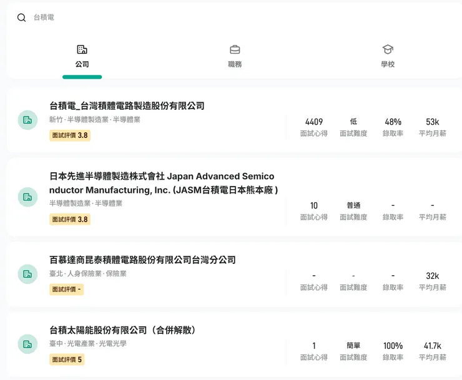The height and width of the screenshot is (380, 462).
Task: Open 日本先進半導體製造株式會社 JASM company link
Action: [164, 183]
